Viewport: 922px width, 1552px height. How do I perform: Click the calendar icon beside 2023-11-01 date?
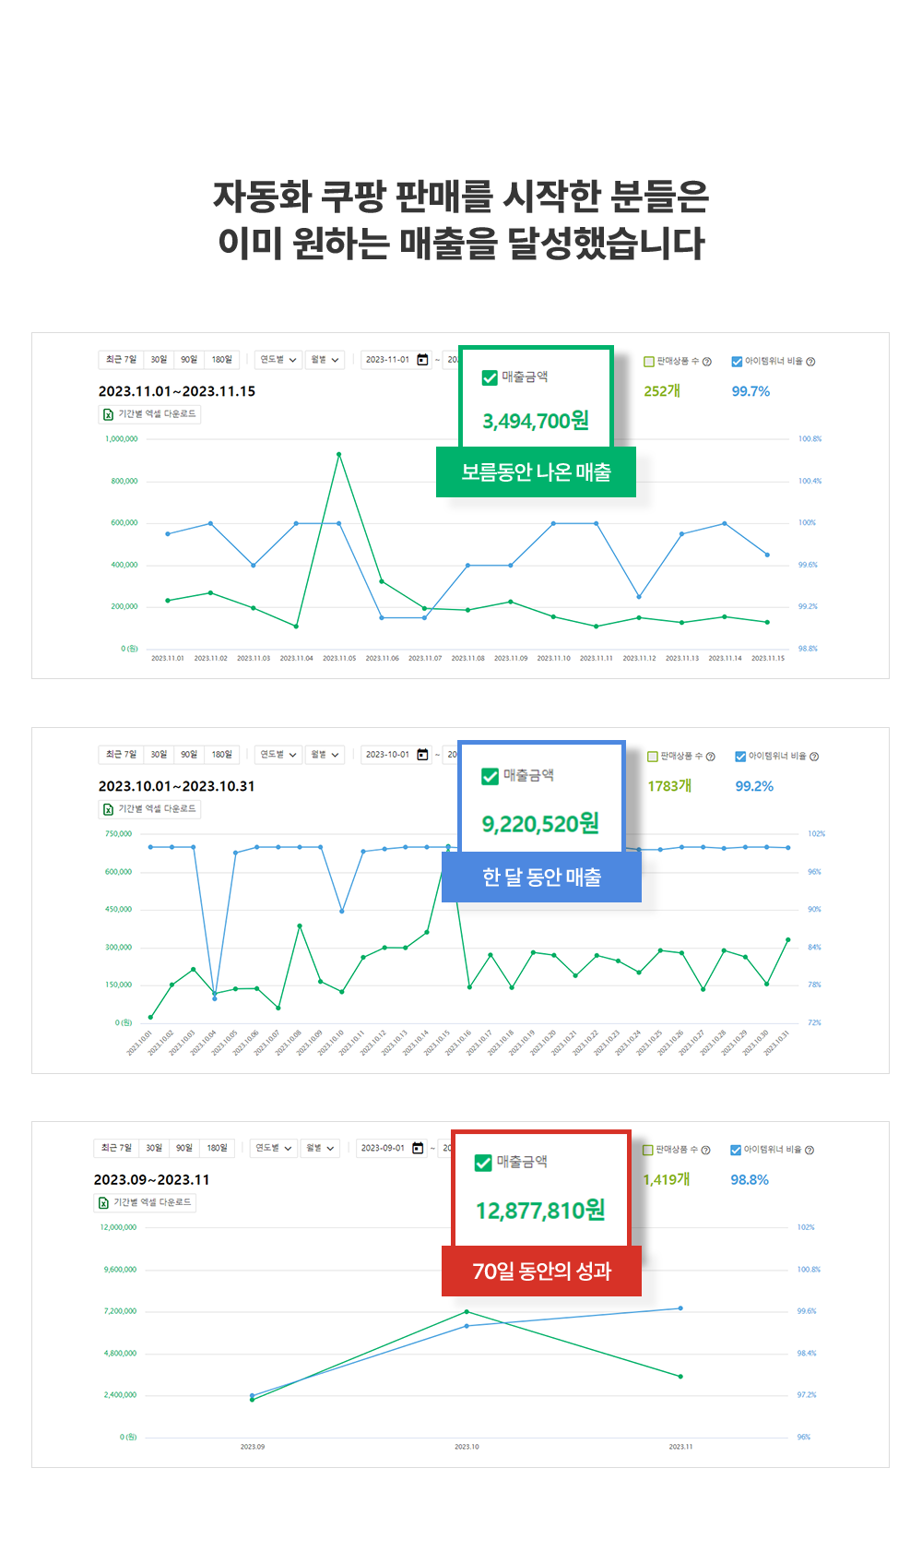422,360
